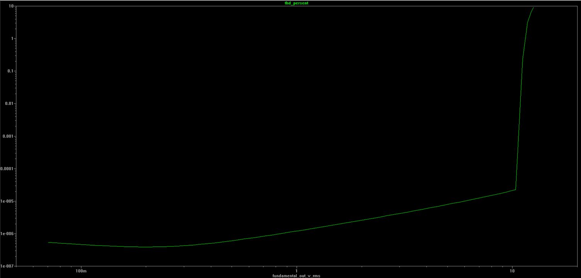Image resolution: width=581 pixels, height=278 pixels.
Task: Click the Y-axis value 0.0001
Action: [x=7, y=169]
